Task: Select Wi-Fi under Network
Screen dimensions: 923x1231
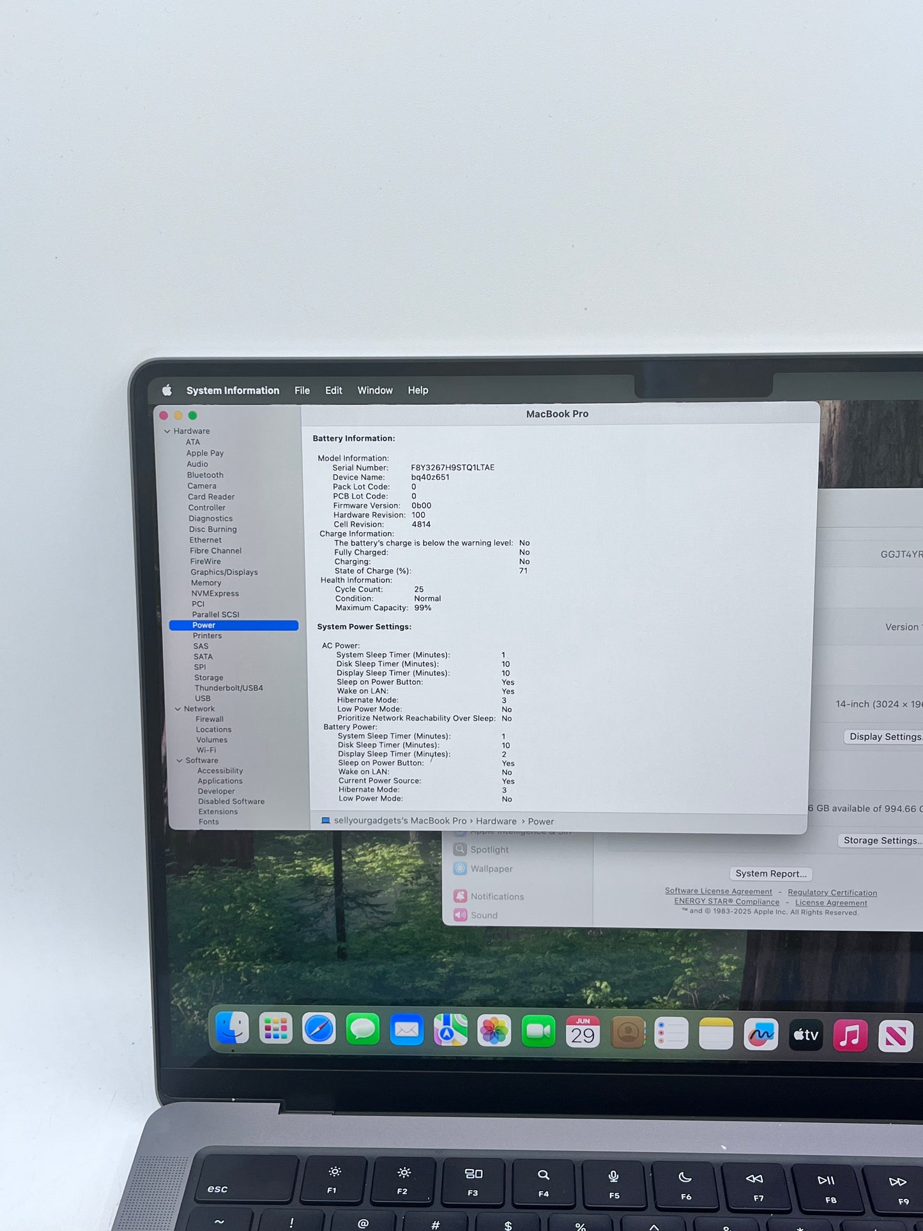Action: pyautogui.click(x=206, y=750)
